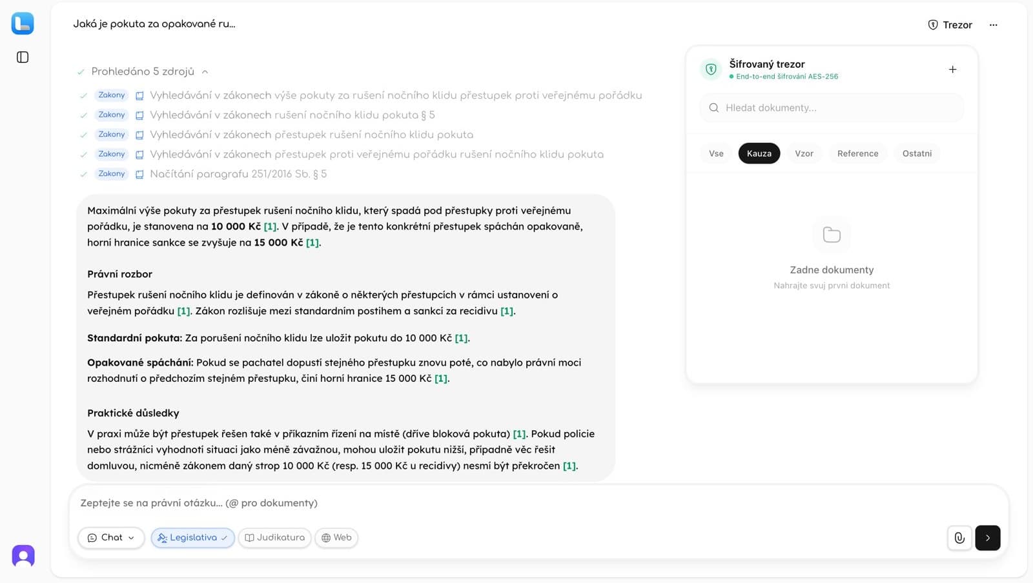Viewport: 1033px width, 583px height.
Task: Disable the Legislativa search mode
Action: (x=192, y=537)
